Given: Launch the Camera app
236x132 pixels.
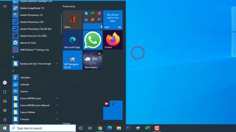Looking at the screenshot, I should point(35,91).
